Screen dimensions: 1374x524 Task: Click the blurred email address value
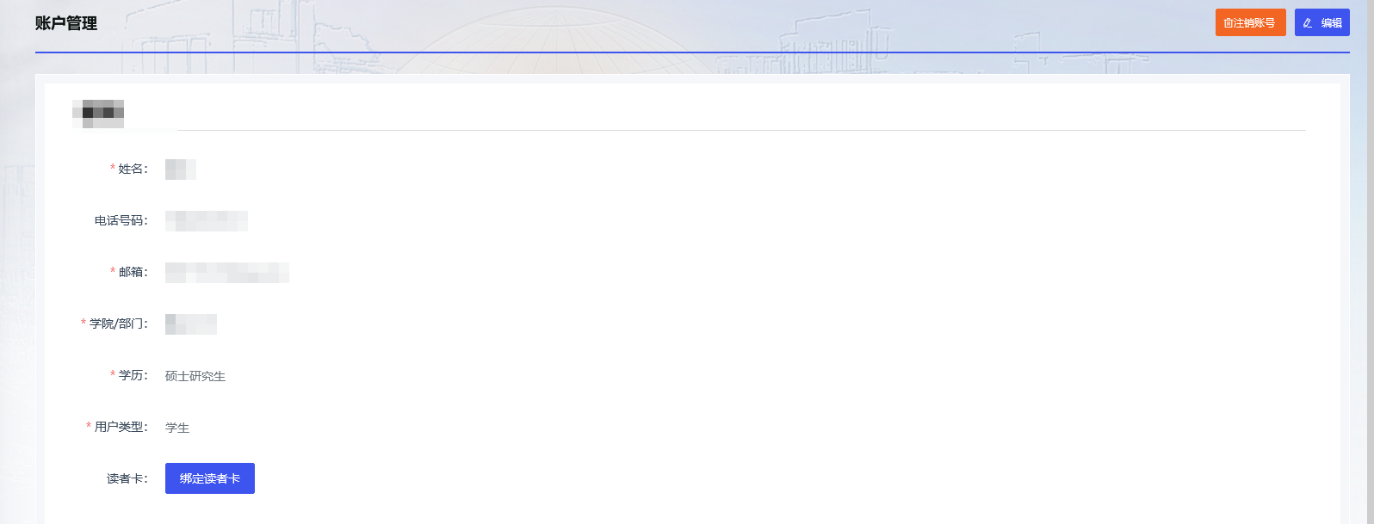coord(227,272)
